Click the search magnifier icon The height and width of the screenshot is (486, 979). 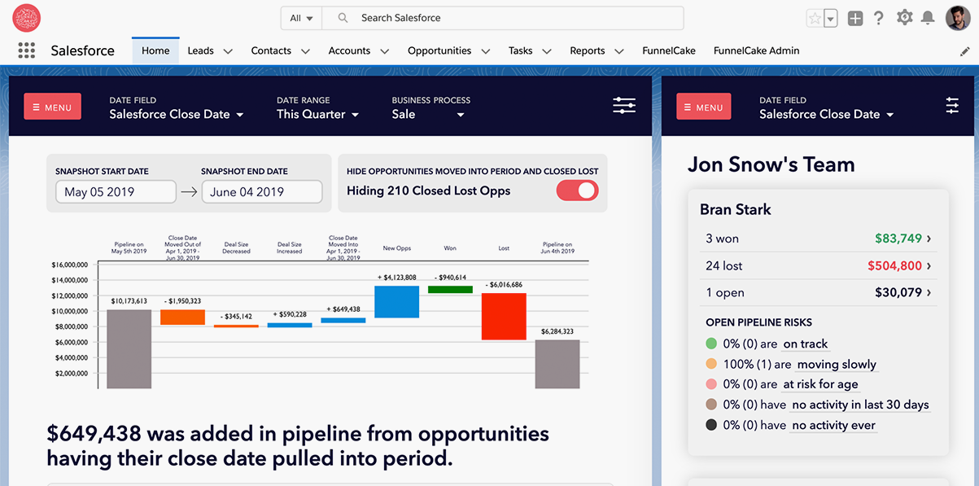pyautogui.click(x=343, y=18)
